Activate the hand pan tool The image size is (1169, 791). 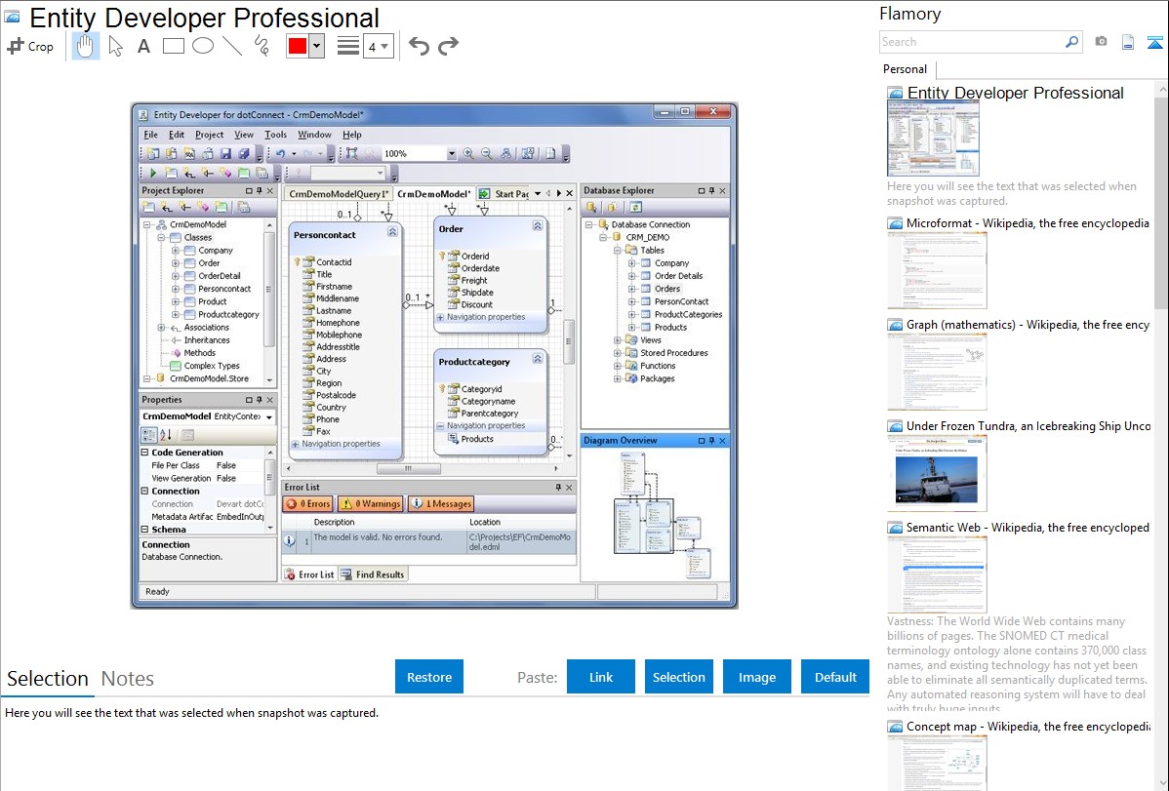(86, 46)
